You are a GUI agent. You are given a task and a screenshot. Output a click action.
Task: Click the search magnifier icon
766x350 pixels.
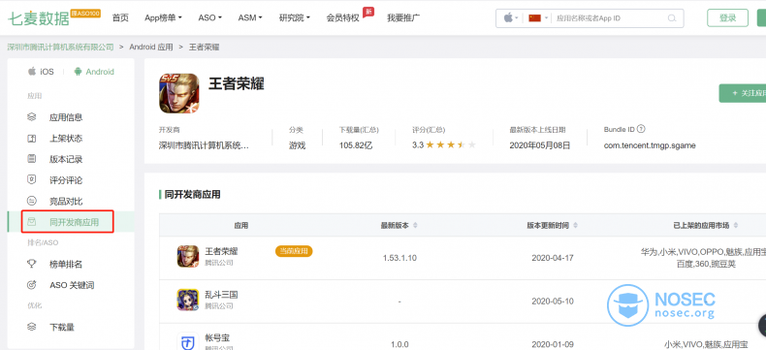(672, 18)
